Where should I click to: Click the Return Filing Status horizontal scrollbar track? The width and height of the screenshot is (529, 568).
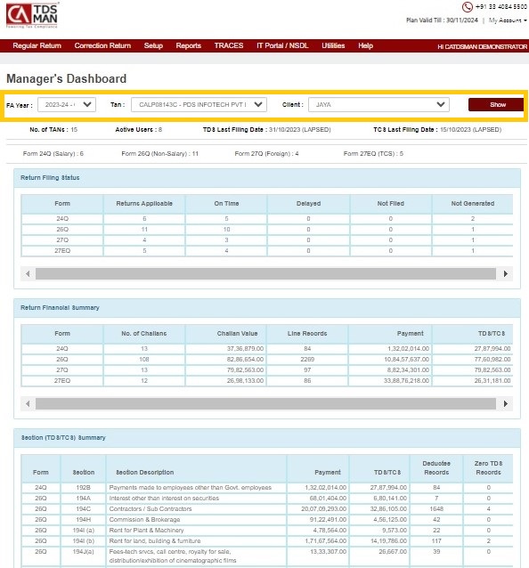265,274
